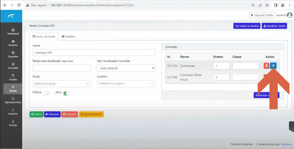This screenshot has height=149, width=294.
Task: Click the Nome input field
Action: (94, 53)
